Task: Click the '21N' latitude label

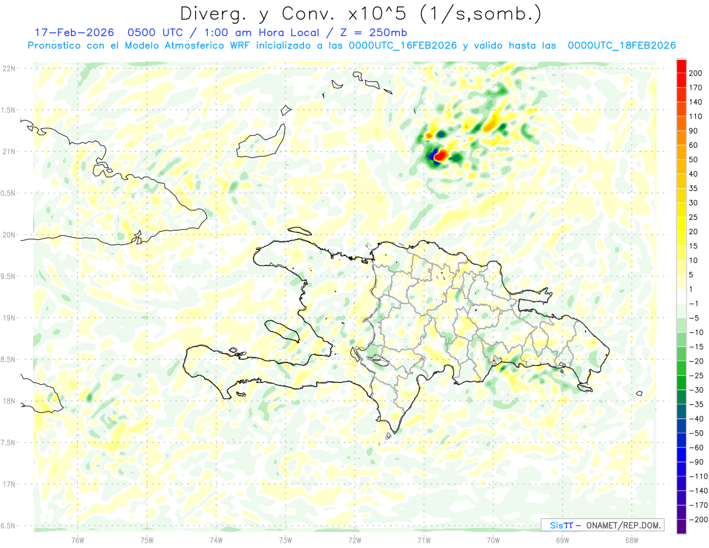Action: (9, 151)
